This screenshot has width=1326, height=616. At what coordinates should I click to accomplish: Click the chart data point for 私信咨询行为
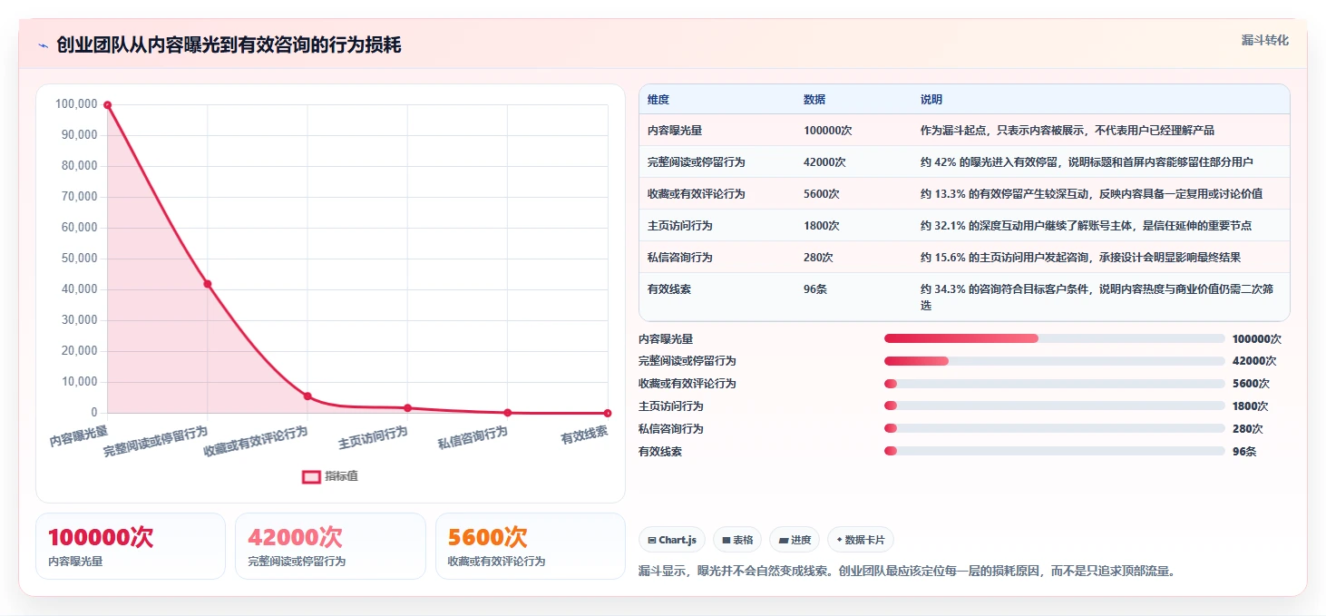click(507, 413)
